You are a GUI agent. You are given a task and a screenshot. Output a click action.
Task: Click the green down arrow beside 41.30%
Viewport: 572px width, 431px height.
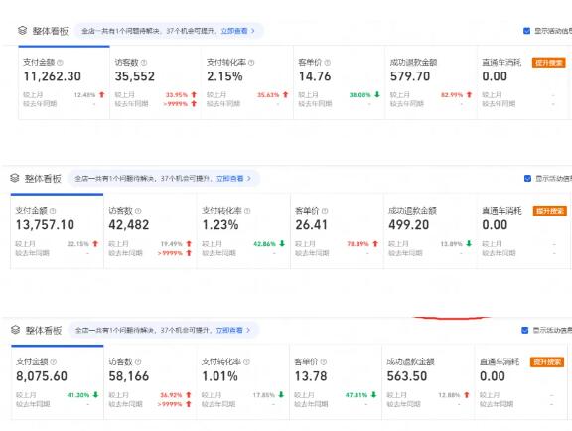point(96,395)
